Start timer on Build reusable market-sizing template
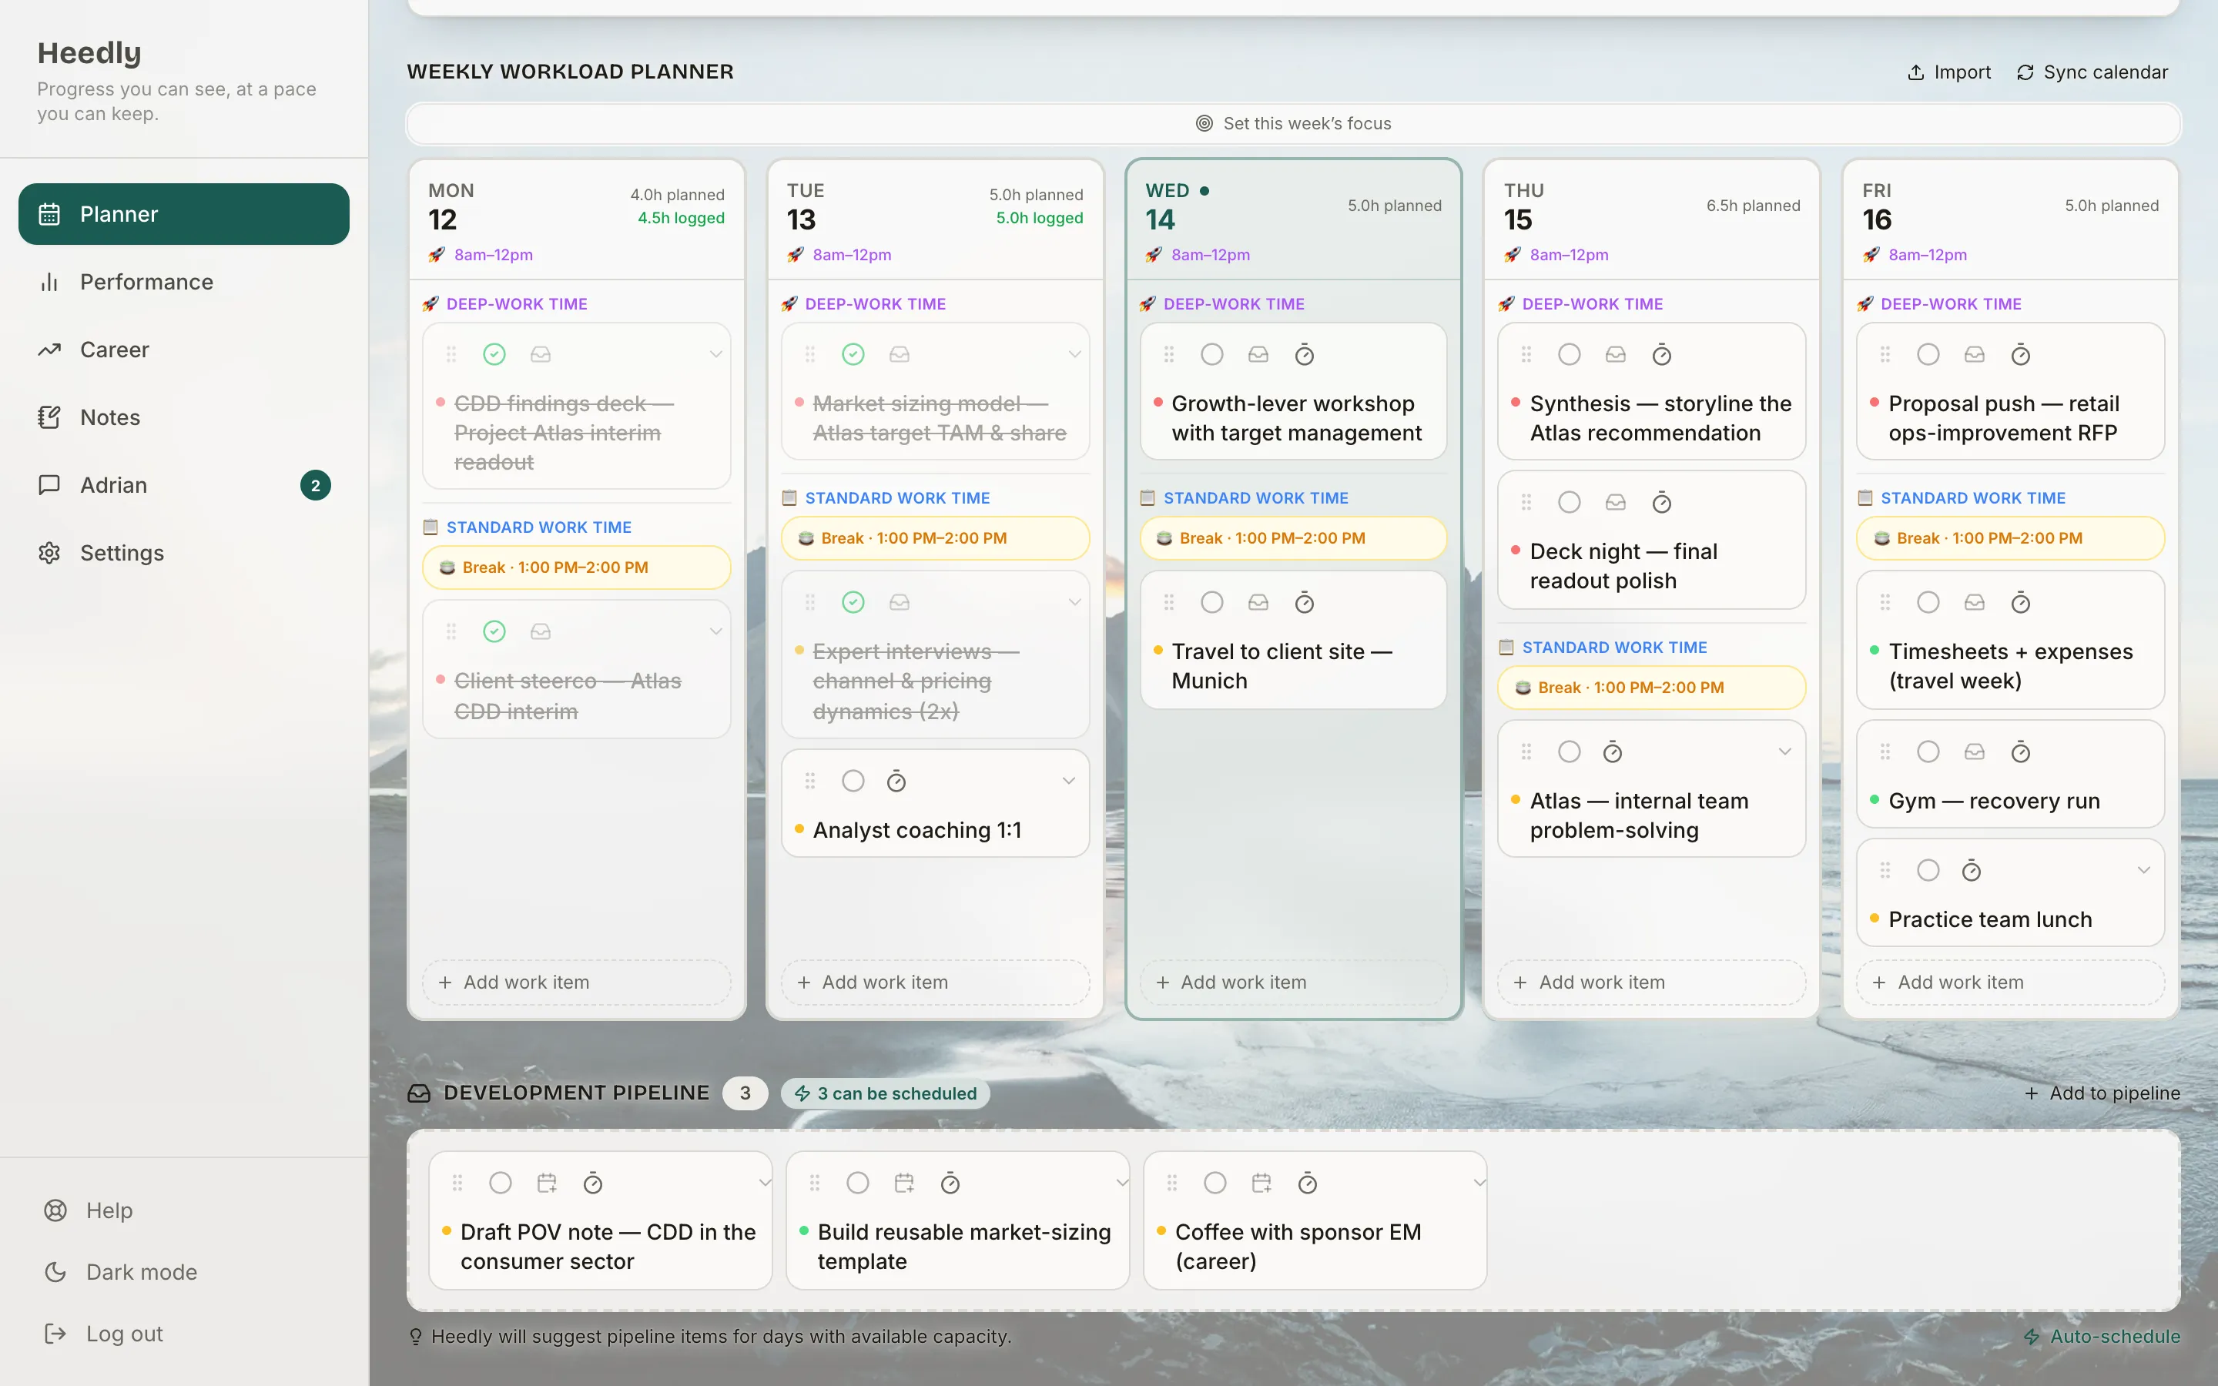Image resolution: width=2218 pixels, height=1386 pixels. tap(950, 1183)
